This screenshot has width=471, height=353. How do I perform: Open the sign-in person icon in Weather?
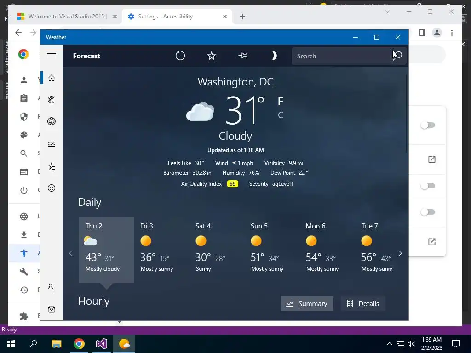52,287
